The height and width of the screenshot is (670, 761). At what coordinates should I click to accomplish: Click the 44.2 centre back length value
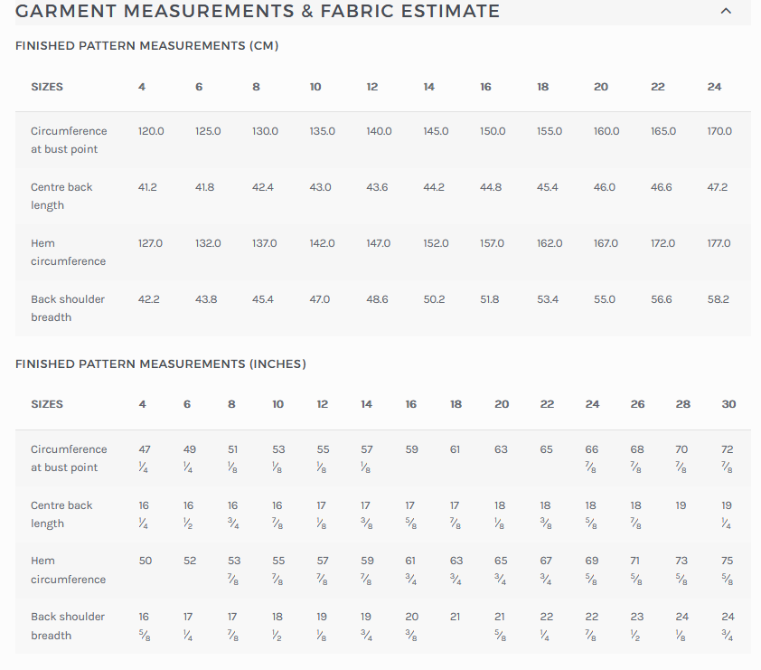point(434,187)
